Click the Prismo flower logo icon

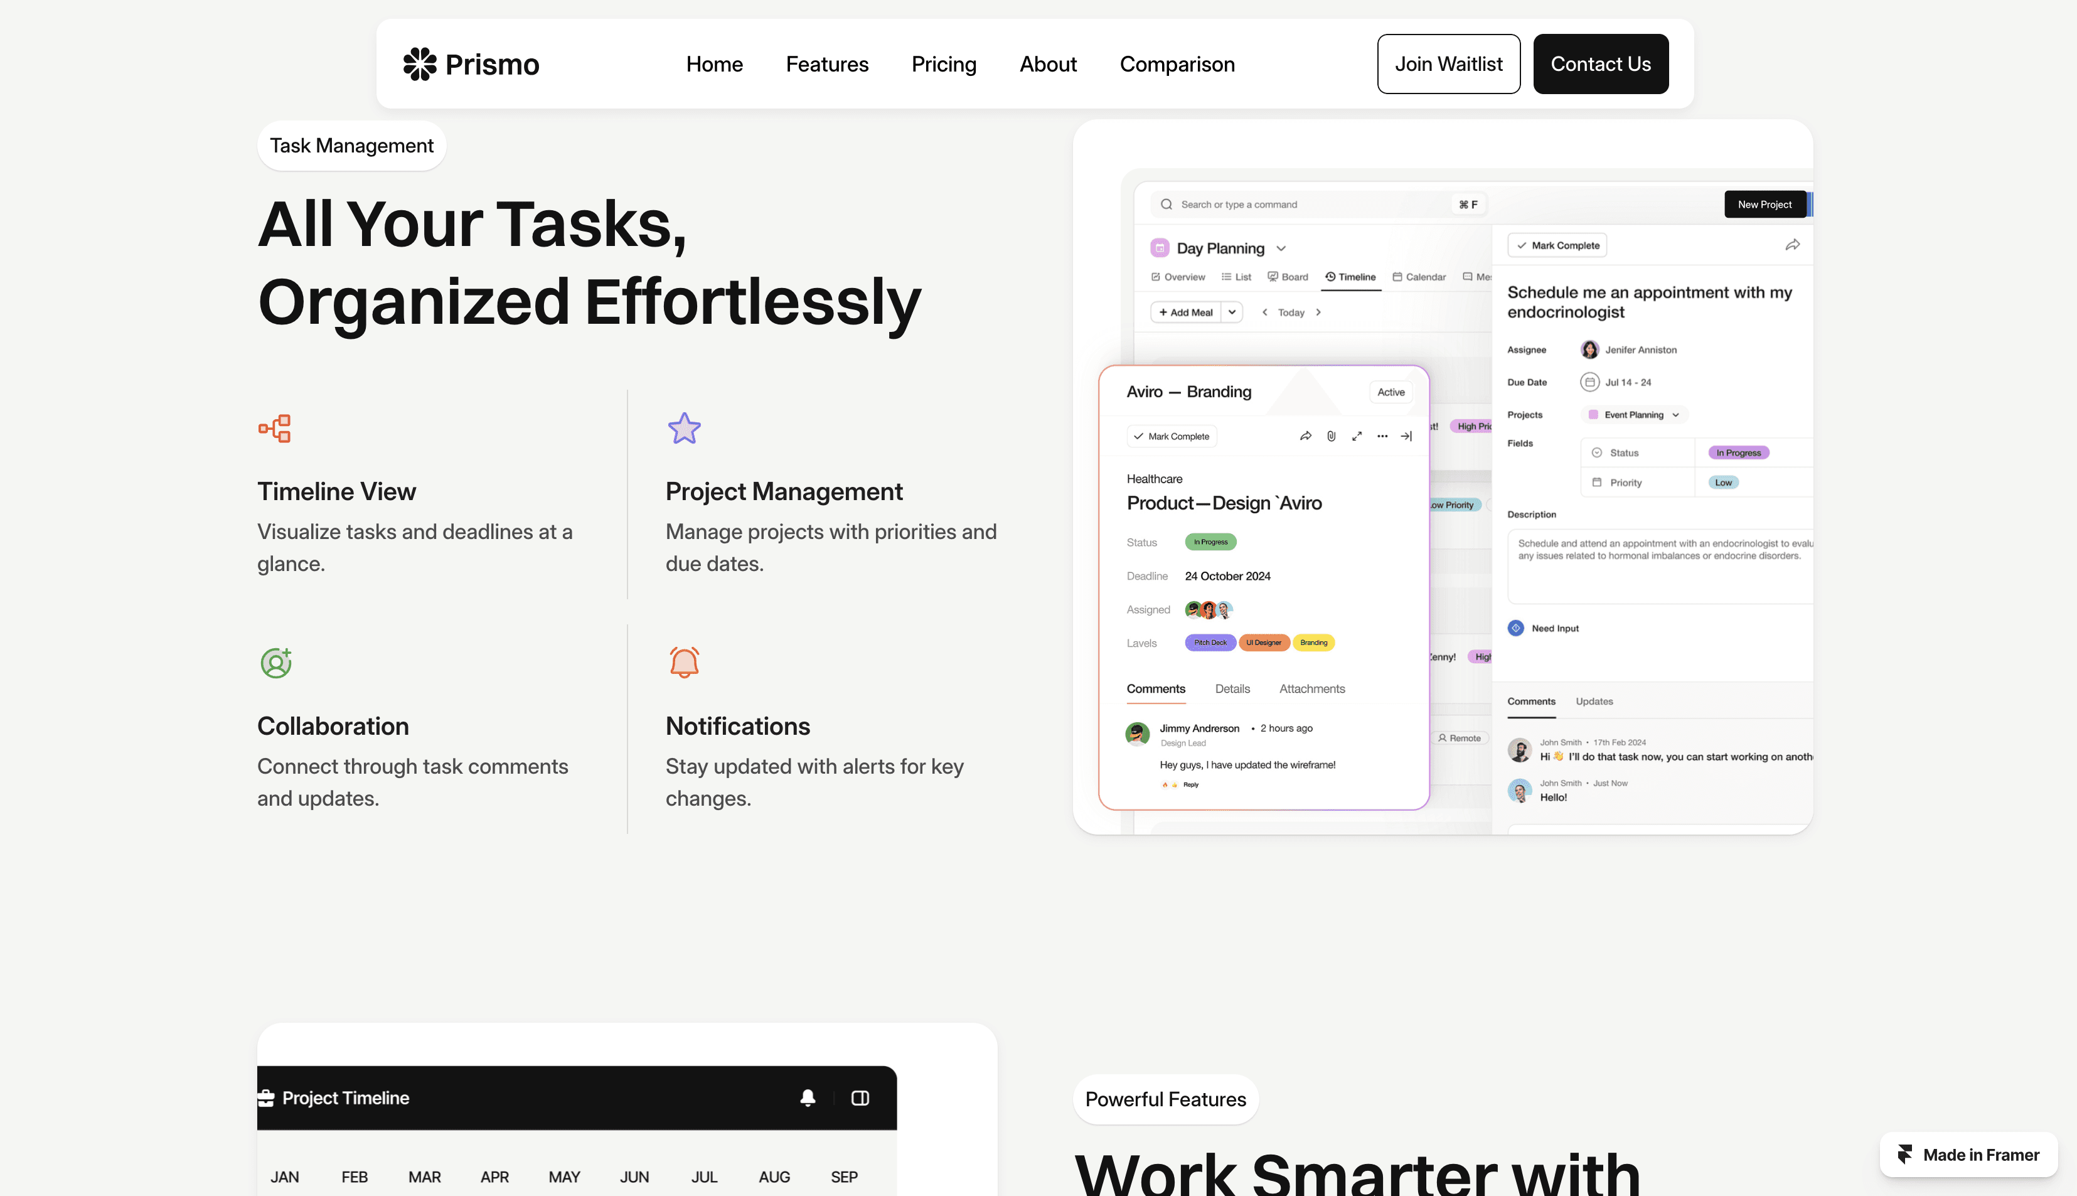420,64
